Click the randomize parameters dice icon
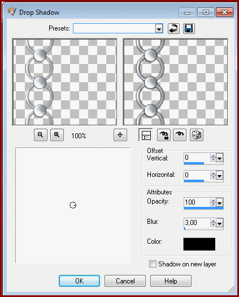 [x=196, y=135]
